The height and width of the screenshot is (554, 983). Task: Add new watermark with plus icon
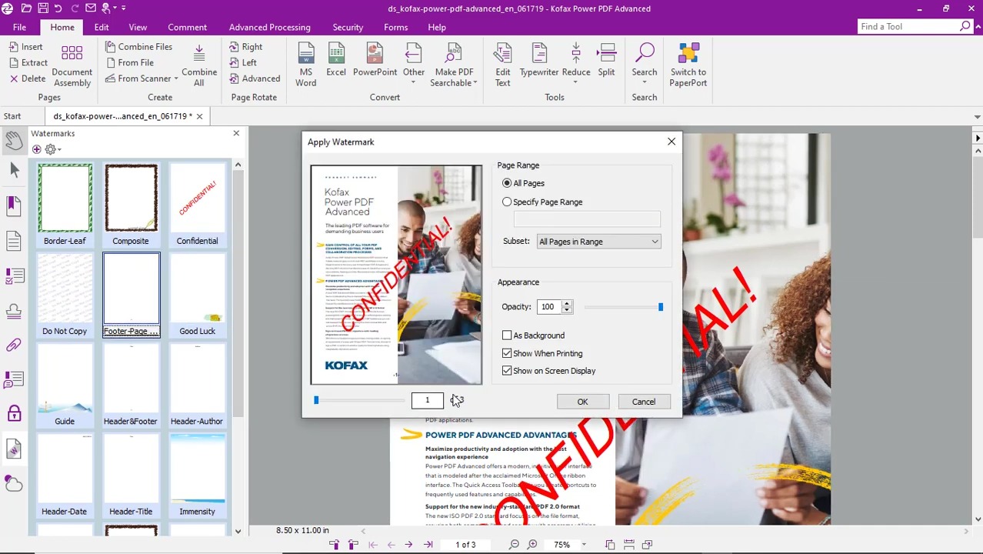pyautogui.click(x=36, y=149)
